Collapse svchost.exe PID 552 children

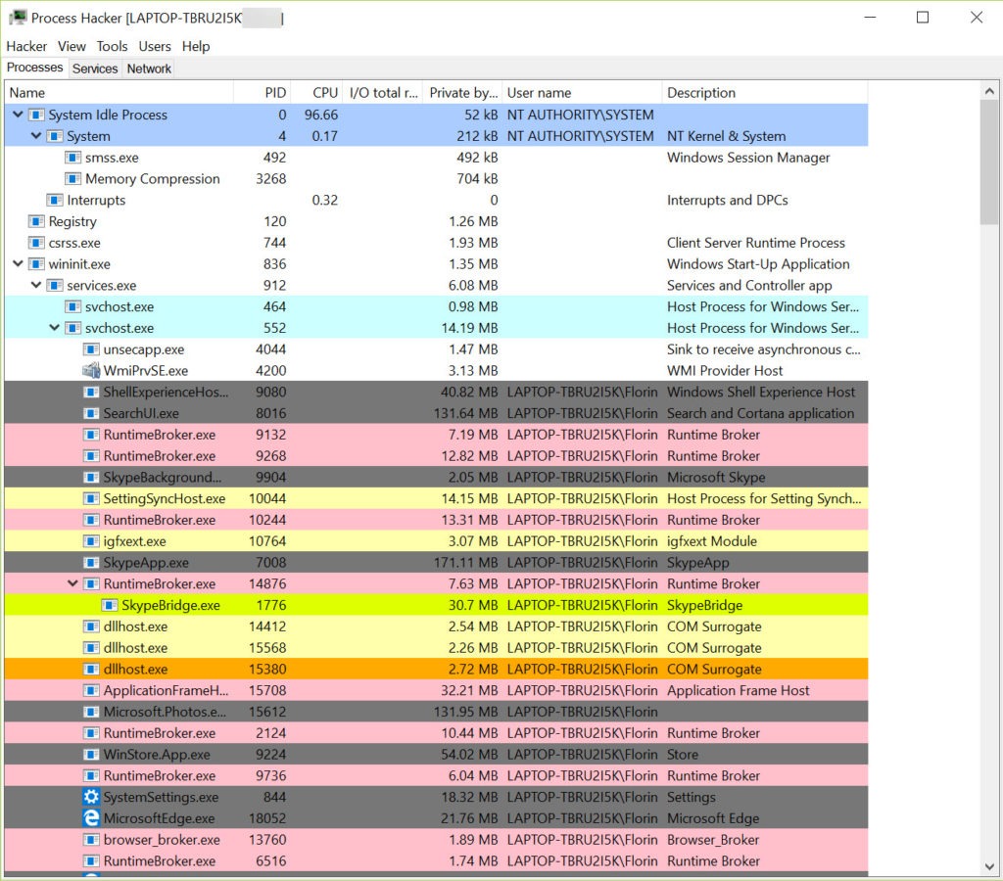(x=55, y=327)
